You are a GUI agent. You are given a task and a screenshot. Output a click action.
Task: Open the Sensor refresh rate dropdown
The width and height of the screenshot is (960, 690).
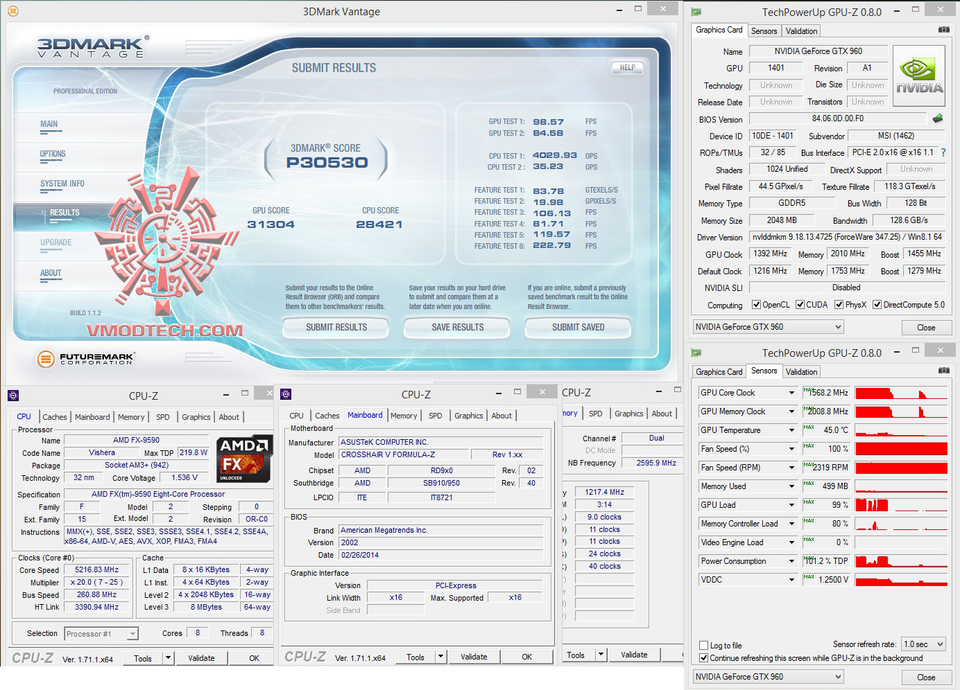point(924,644)
